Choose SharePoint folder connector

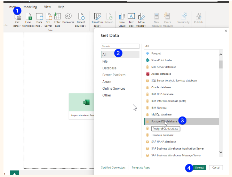(182, 60)
